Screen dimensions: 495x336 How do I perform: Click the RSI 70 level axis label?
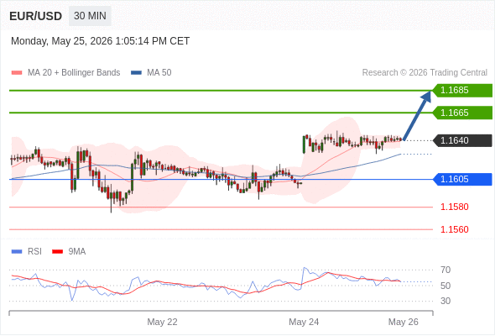click(x=445, y=270)
